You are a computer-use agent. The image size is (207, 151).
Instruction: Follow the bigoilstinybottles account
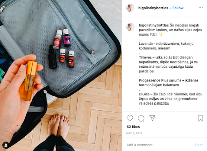coord(178,8)
